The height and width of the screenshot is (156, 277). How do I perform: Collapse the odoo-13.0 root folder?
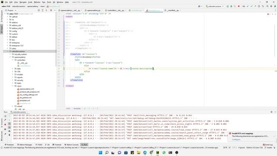click(5, 13)
